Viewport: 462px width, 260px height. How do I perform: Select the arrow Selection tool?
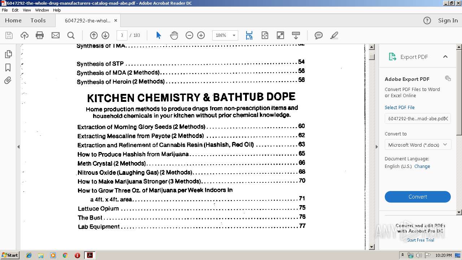158,35
